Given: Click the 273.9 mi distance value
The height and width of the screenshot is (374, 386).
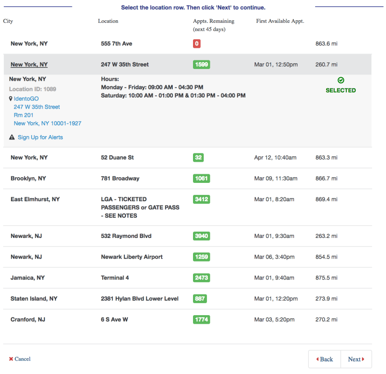Looking at the screenshot, I should (x=327, y=299).
